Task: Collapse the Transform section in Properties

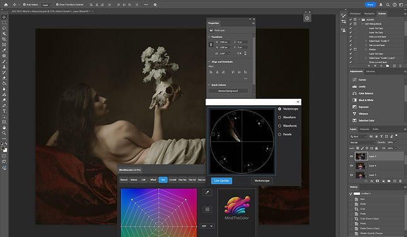Action: [209, 37]
